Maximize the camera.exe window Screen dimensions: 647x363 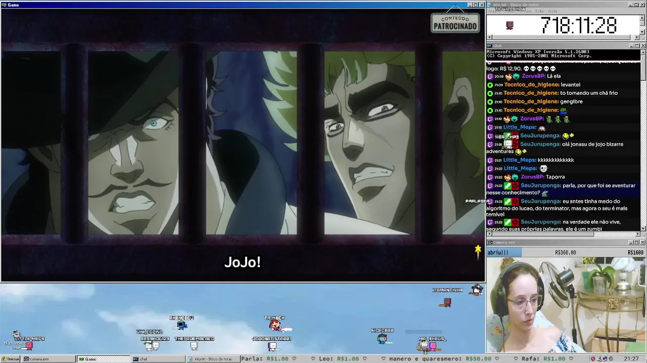637,243
